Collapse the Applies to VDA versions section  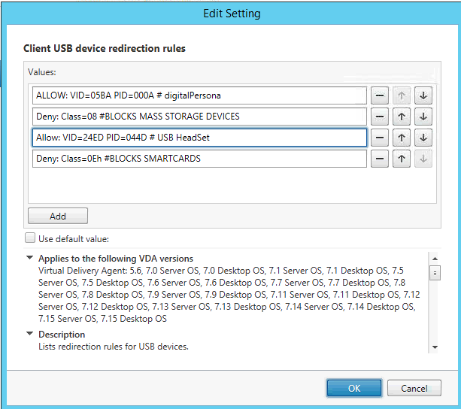[29, 259]
